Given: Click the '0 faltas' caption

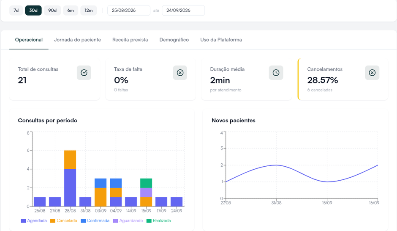Looking at the screenshot, I should (121, 90).
